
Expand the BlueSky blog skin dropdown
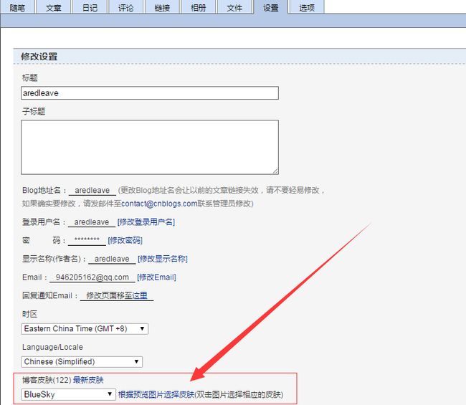[x=68, y=394]
